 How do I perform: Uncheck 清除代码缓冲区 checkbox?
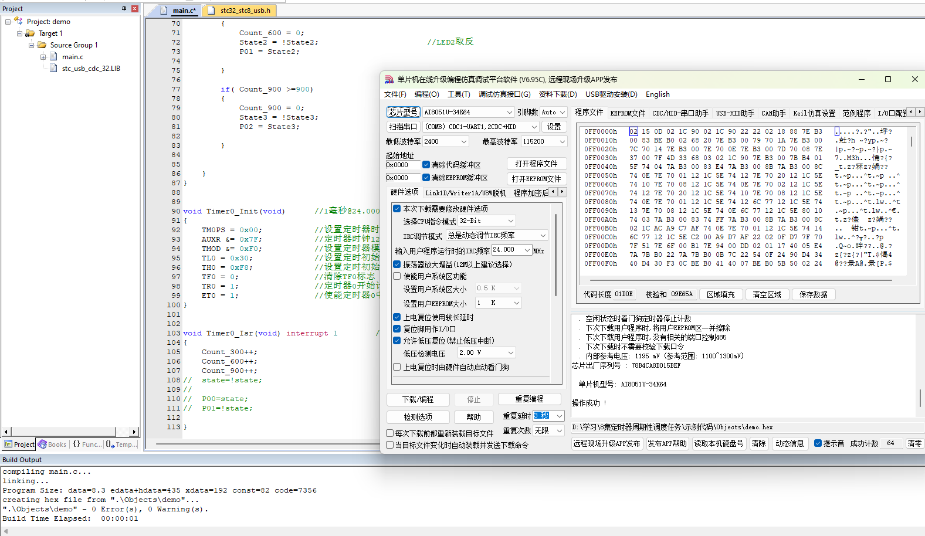pyautogui.click(x=426, y=165)
